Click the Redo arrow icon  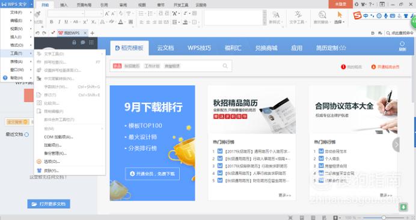[x=44, y=33]
